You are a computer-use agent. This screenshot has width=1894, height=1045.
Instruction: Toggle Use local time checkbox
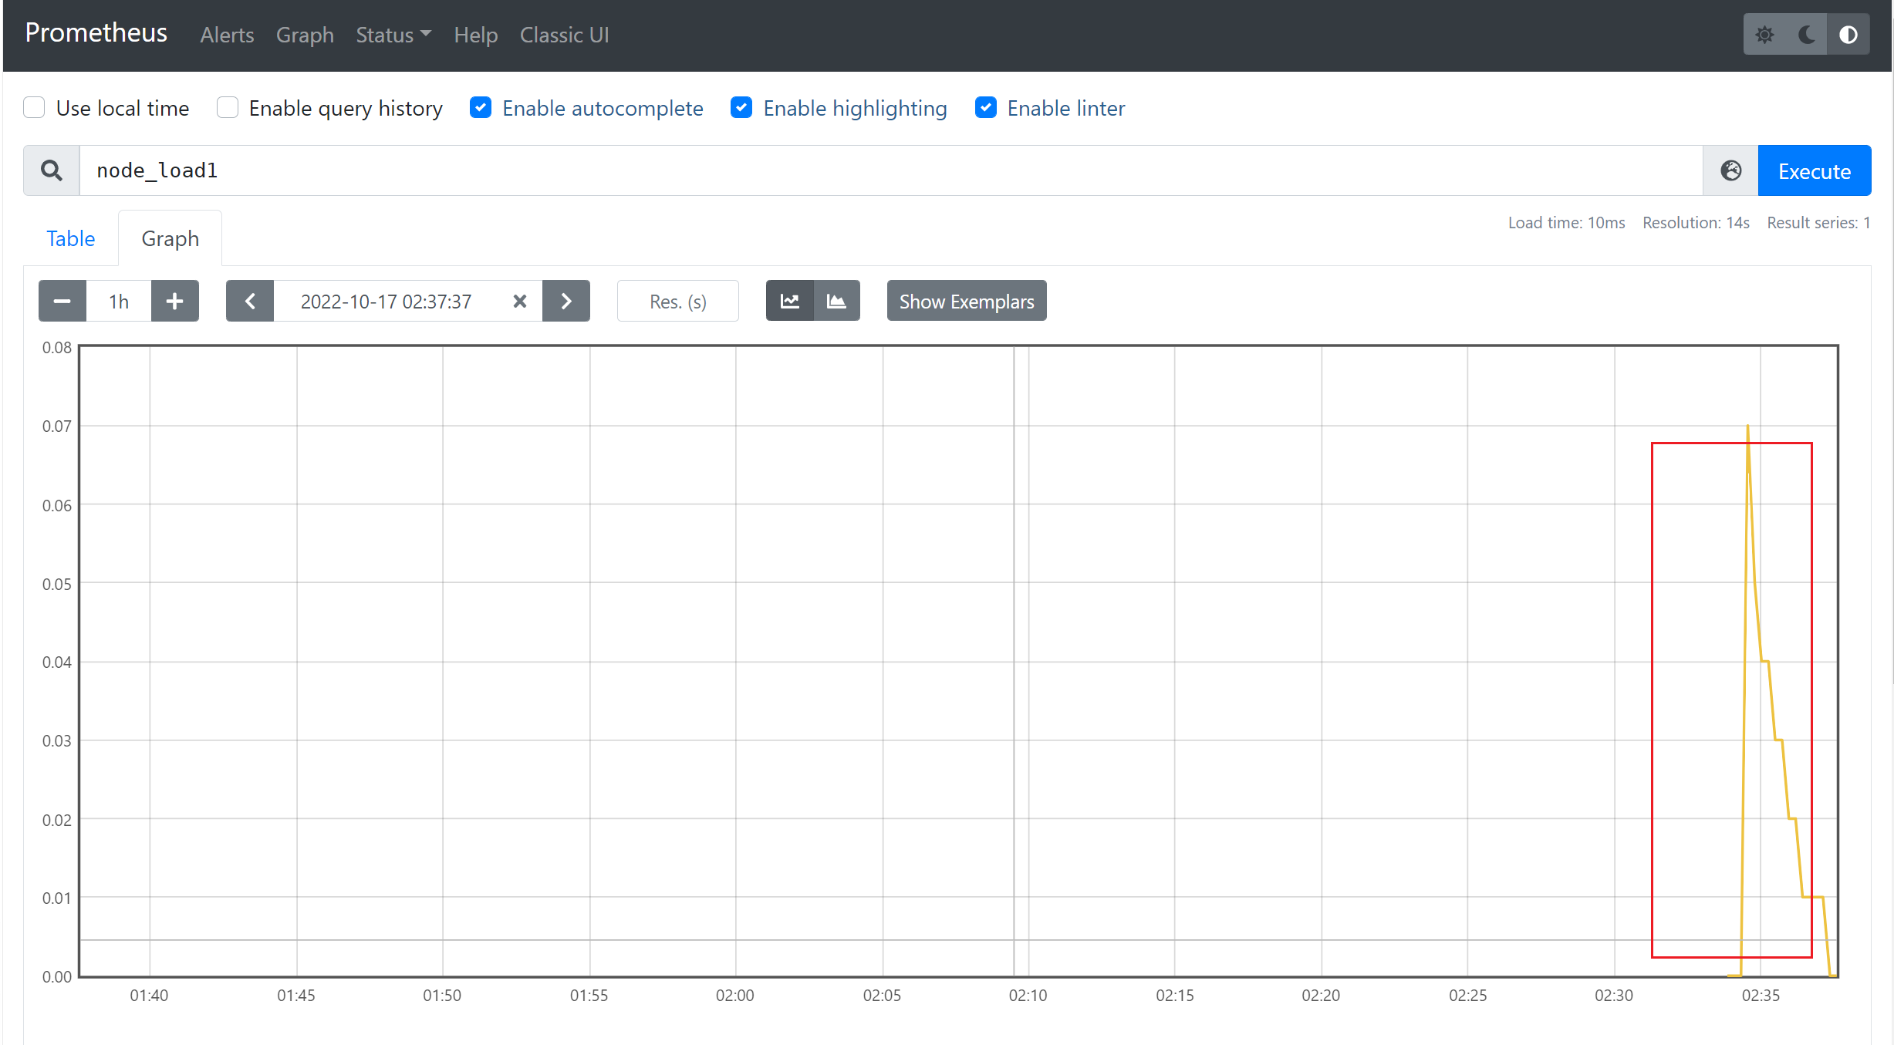(34, 108)
